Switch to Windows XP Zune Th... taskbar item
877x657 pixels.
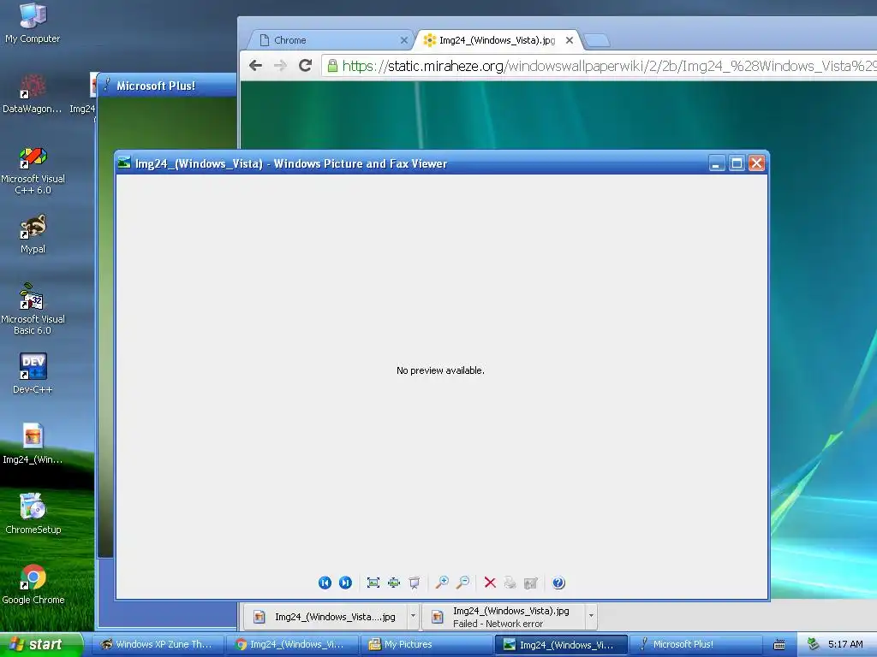coord(158,644)
